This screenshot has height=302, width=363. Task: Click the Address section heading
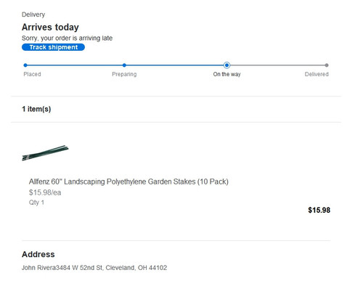pyautogui.click(x=38, y=254)
